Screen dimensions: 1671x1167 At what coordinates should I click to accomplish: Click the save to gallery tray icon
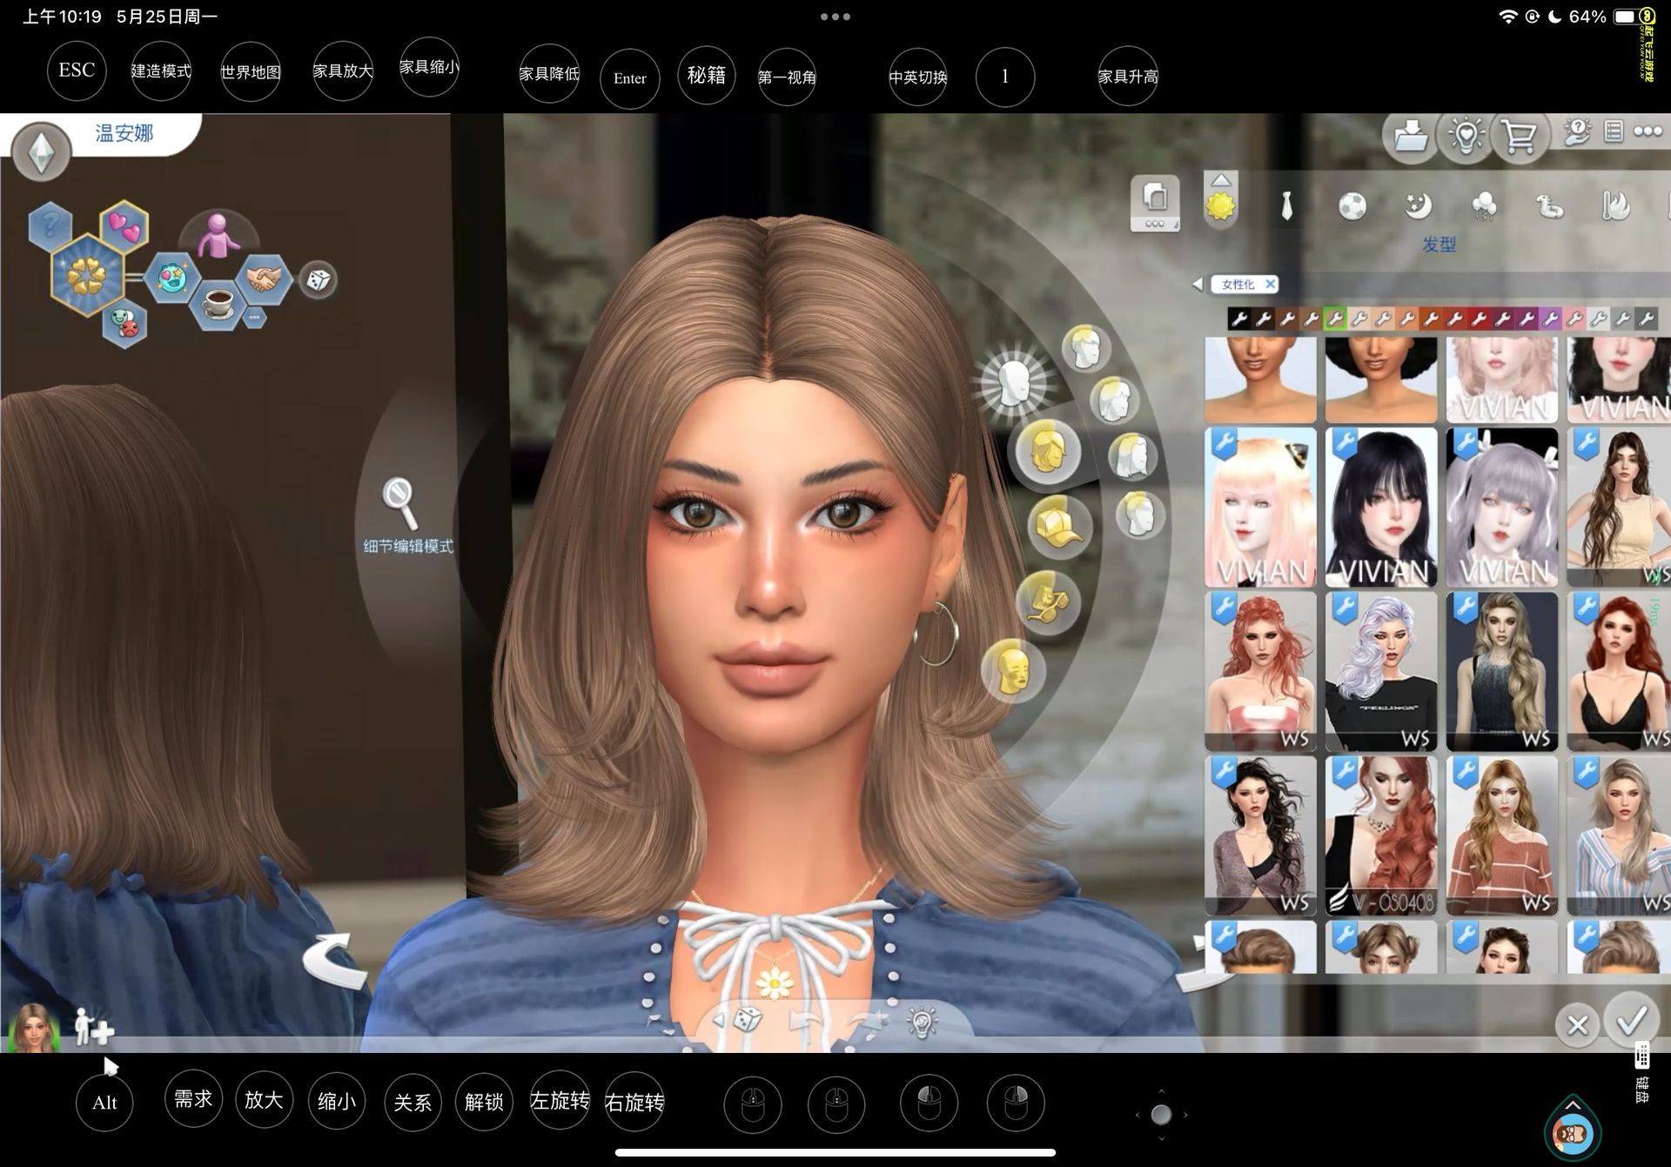1410,136
